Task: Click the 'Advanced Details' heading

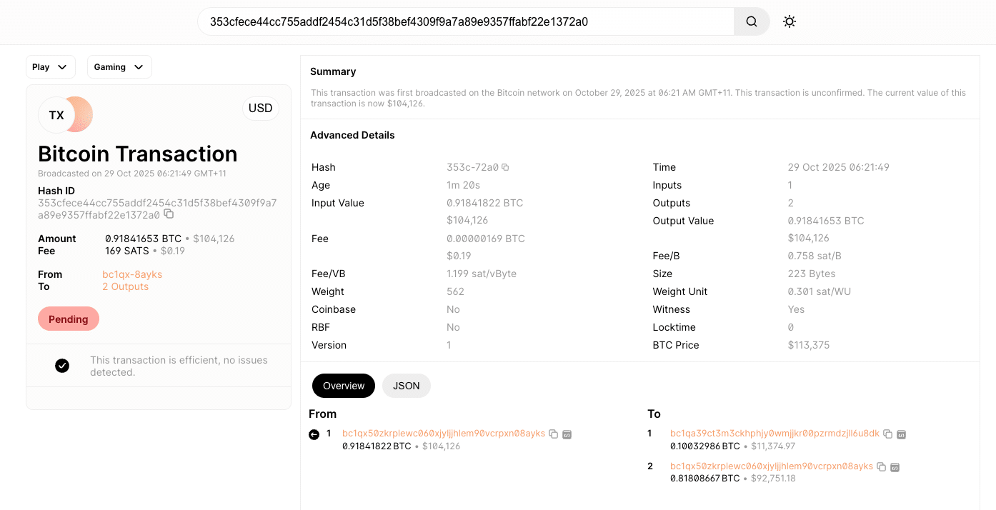Action: (x=352, y=135)
